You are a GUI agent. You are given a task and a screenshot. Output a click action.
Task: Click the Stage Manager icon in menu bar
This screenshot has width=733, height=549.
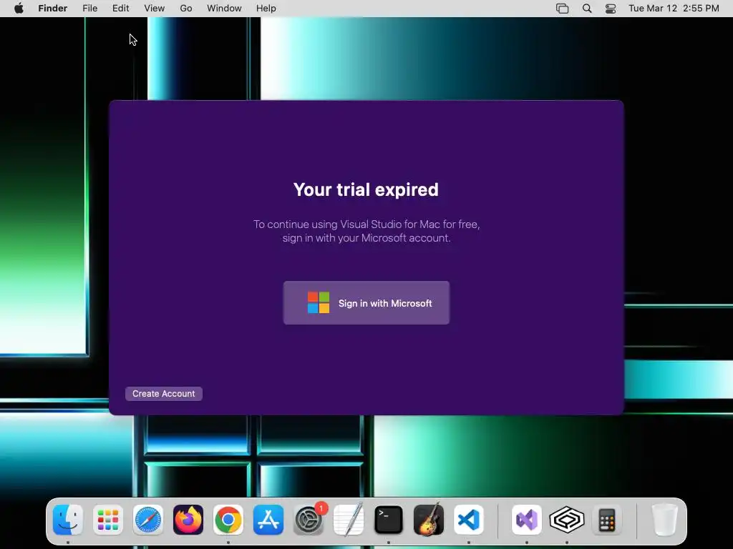[563, 9]
